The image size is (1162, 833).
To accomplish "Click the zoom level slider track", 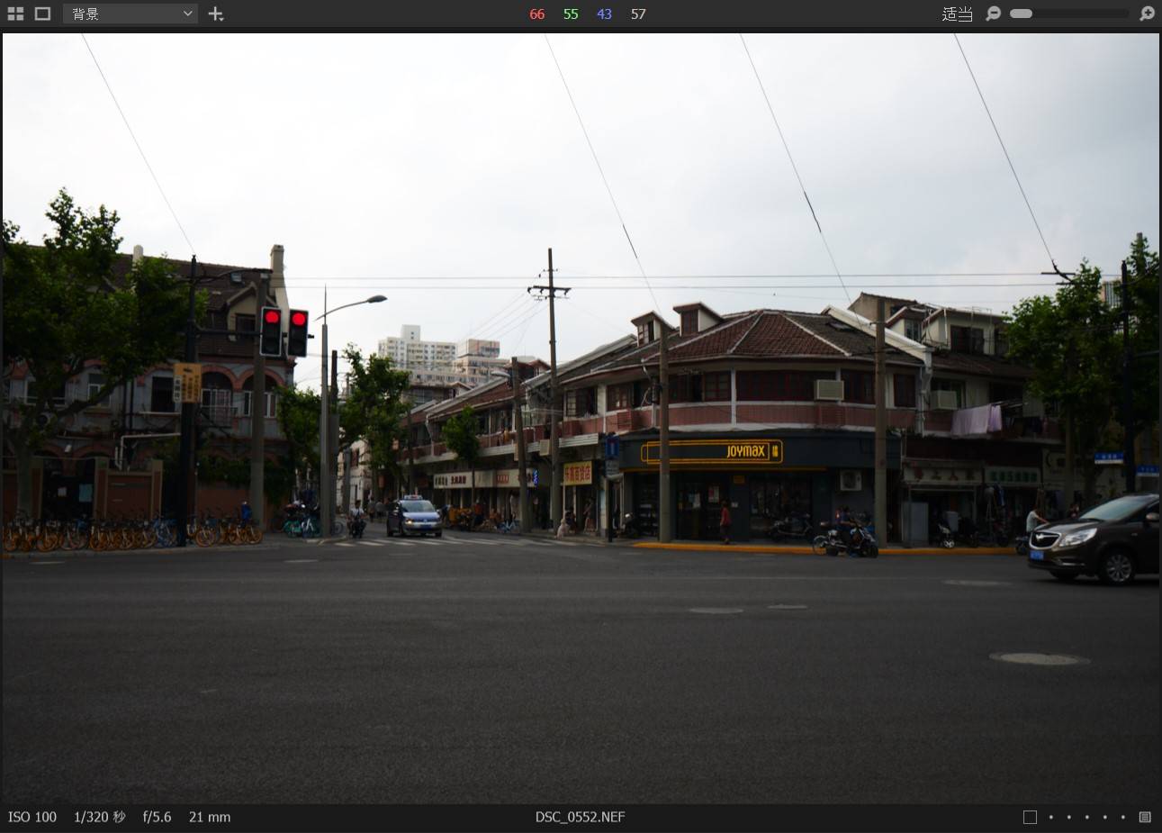I will tap(1069, 14).
